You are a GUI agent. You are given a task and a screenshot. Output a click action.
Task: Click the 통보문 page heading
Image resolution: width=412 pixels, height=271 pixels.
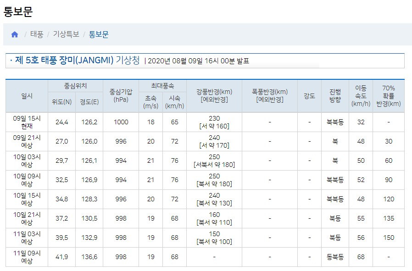pos(18,11)
